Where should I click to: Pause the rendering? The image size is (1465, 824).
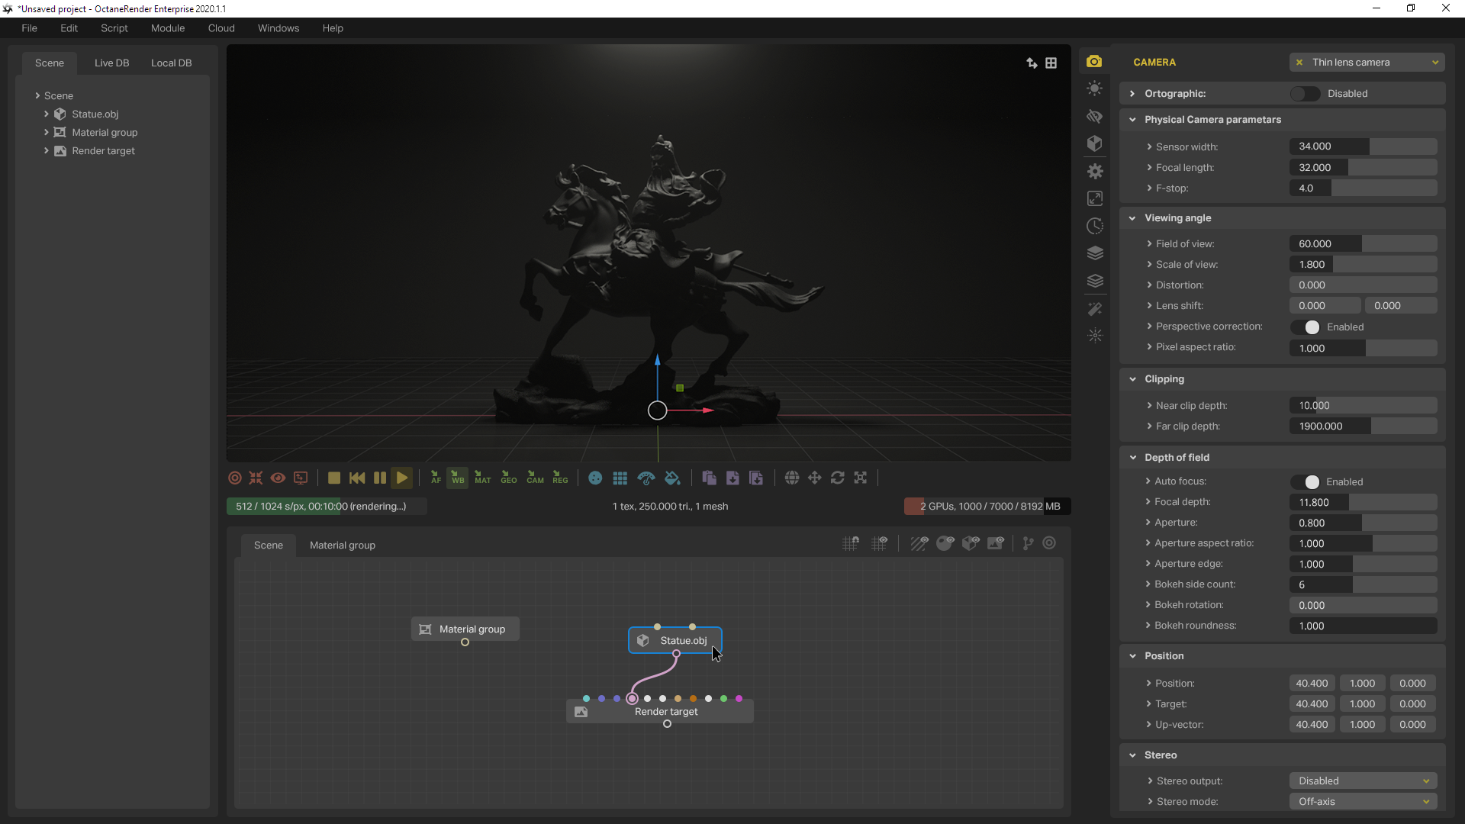[x=379, y=478]
